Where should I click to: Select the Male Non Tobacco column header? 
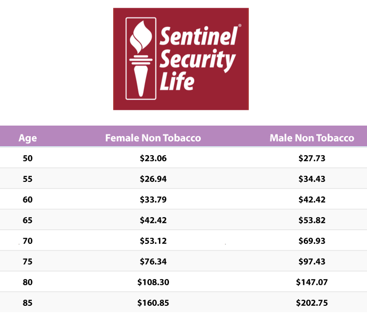[312, 138]
